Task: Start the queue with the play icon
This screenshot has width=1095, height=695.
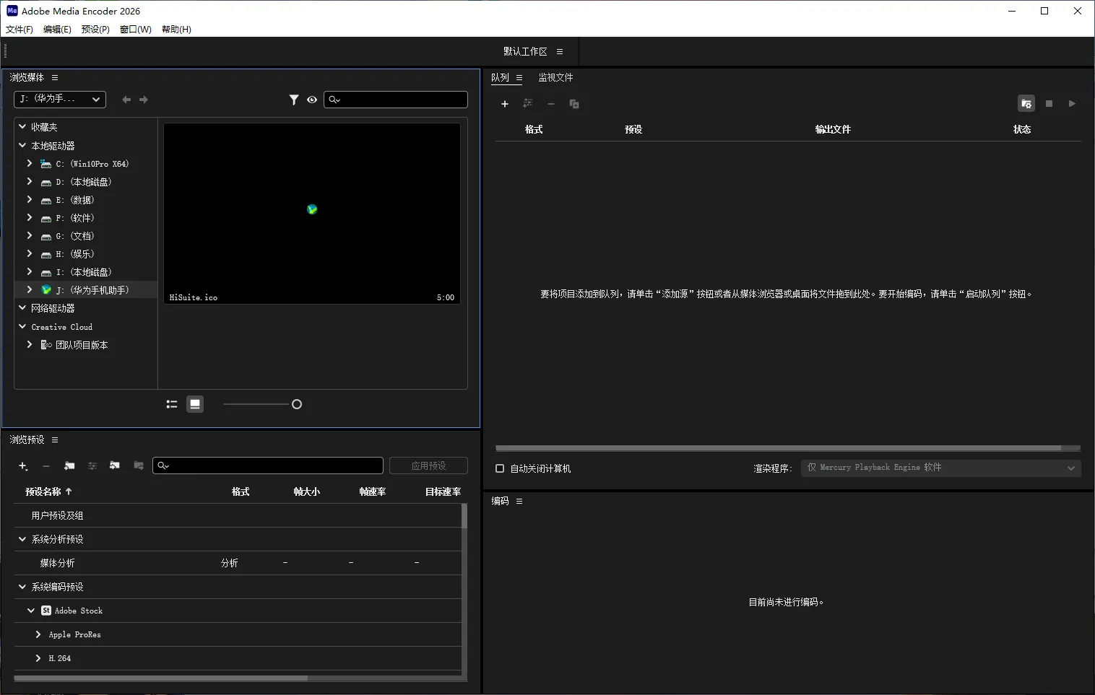Action: coord(1072,103)
